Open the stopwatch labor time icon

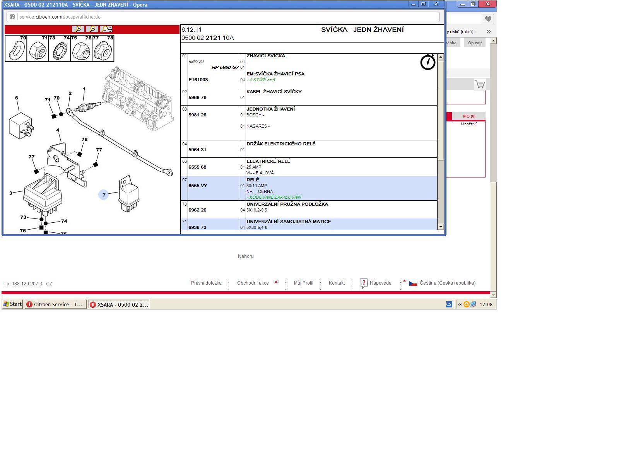click(x=428, y=62)
